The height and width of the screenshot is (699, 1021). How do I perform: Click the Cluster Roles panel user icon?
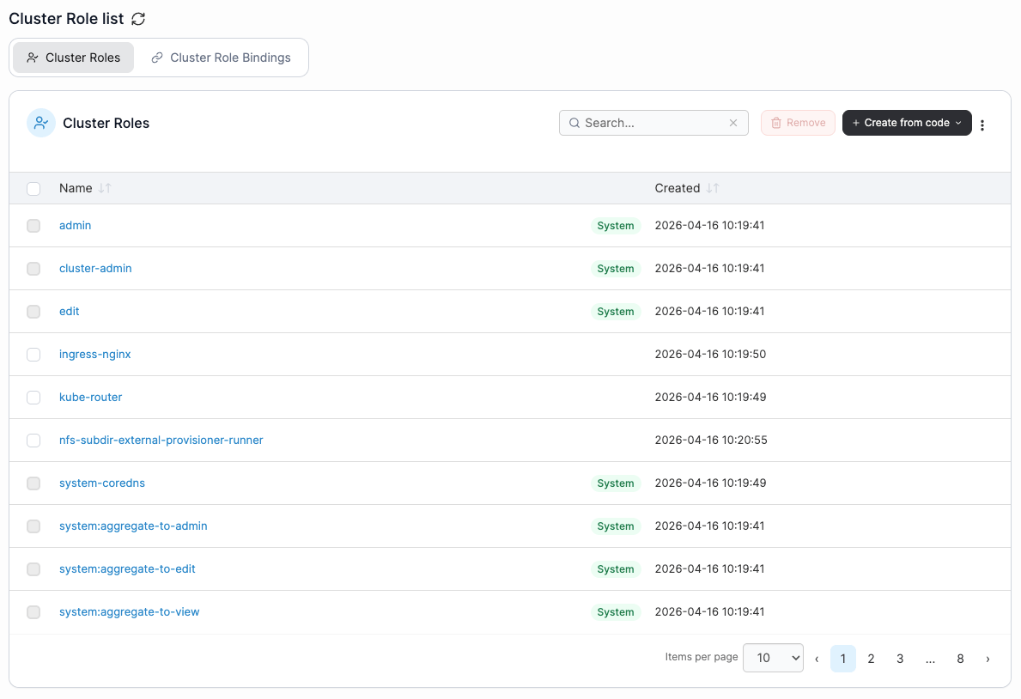pos(41,123)
